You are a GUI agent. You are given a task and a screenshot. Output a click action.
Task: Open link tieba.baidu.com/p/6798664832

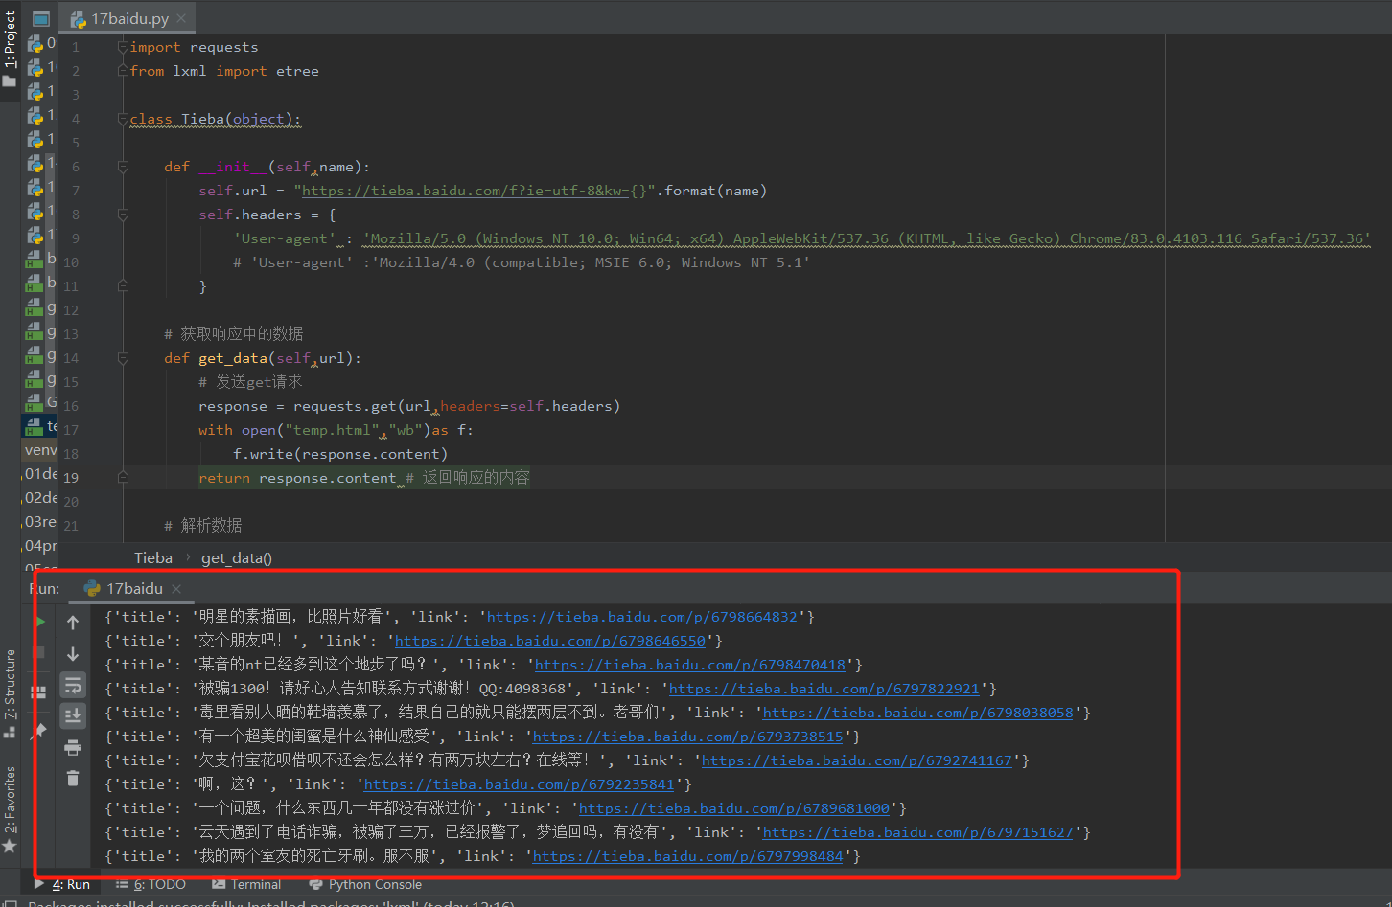pyautogui.click(x=642, y=617)
